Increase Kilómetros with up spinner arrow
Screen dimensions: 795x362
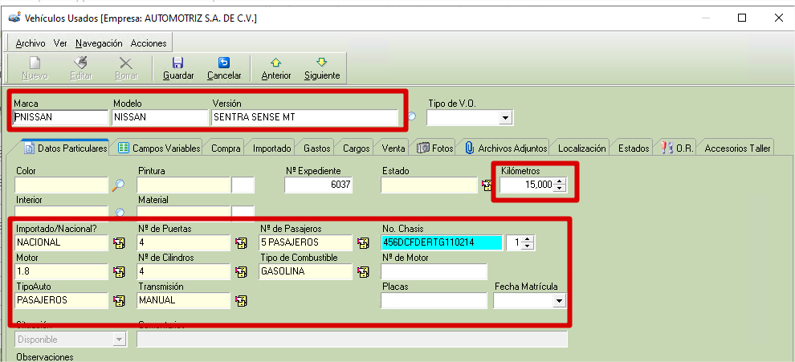[x=559, y=182]
